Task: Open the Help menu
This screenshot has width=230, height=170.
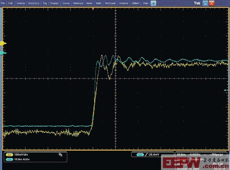Action: pyautogui.click(x=145, y=3)
